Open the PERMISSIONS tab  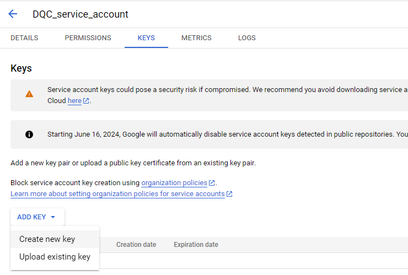[88, 38]
